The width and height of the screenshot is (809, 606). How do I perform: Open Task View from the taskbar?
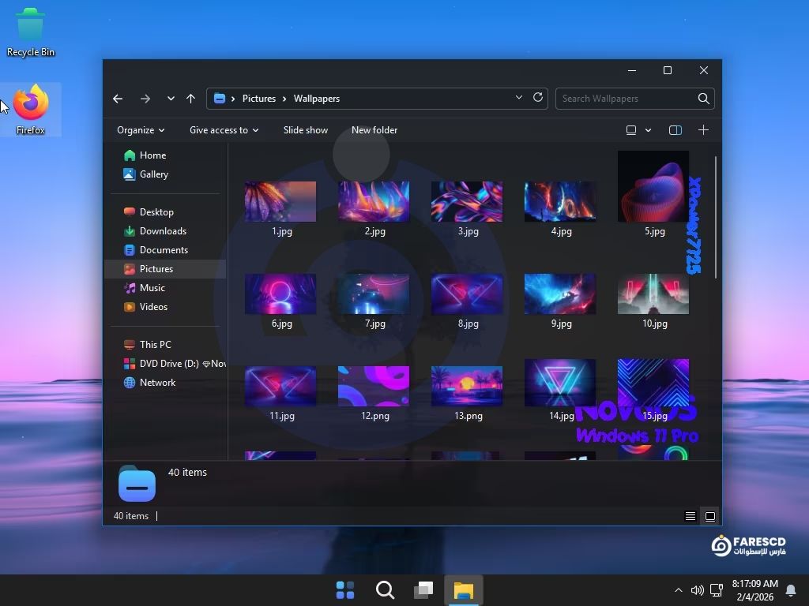click(424, 590)
